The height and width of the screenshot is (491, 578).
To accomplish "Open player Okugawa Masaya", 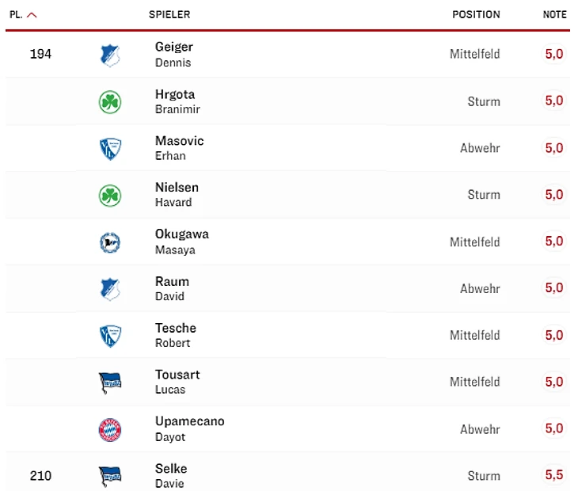I will (181, 242).
